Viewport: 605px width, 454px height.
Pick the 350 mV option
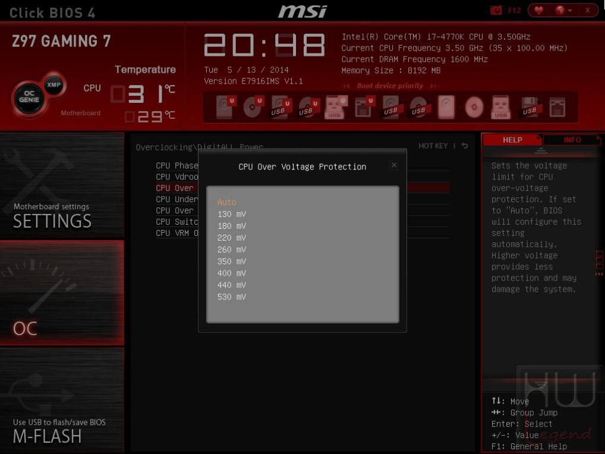coord(232,261)
